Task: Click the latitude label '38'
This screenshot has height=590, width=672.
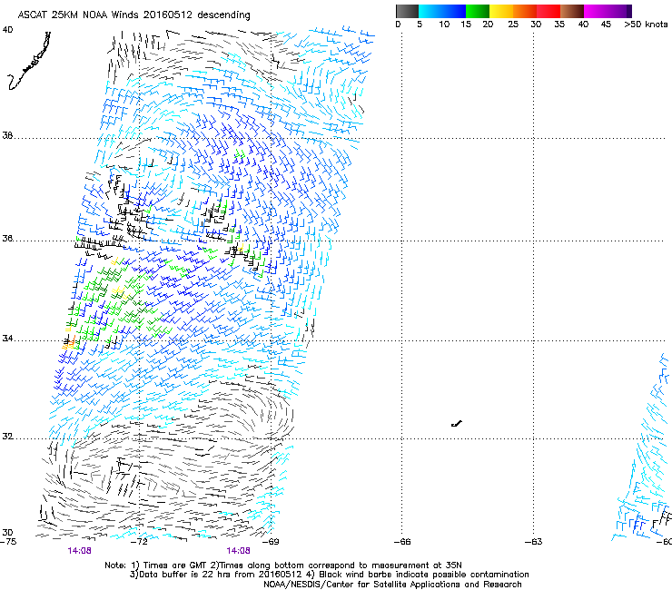Action: (7, 136)
